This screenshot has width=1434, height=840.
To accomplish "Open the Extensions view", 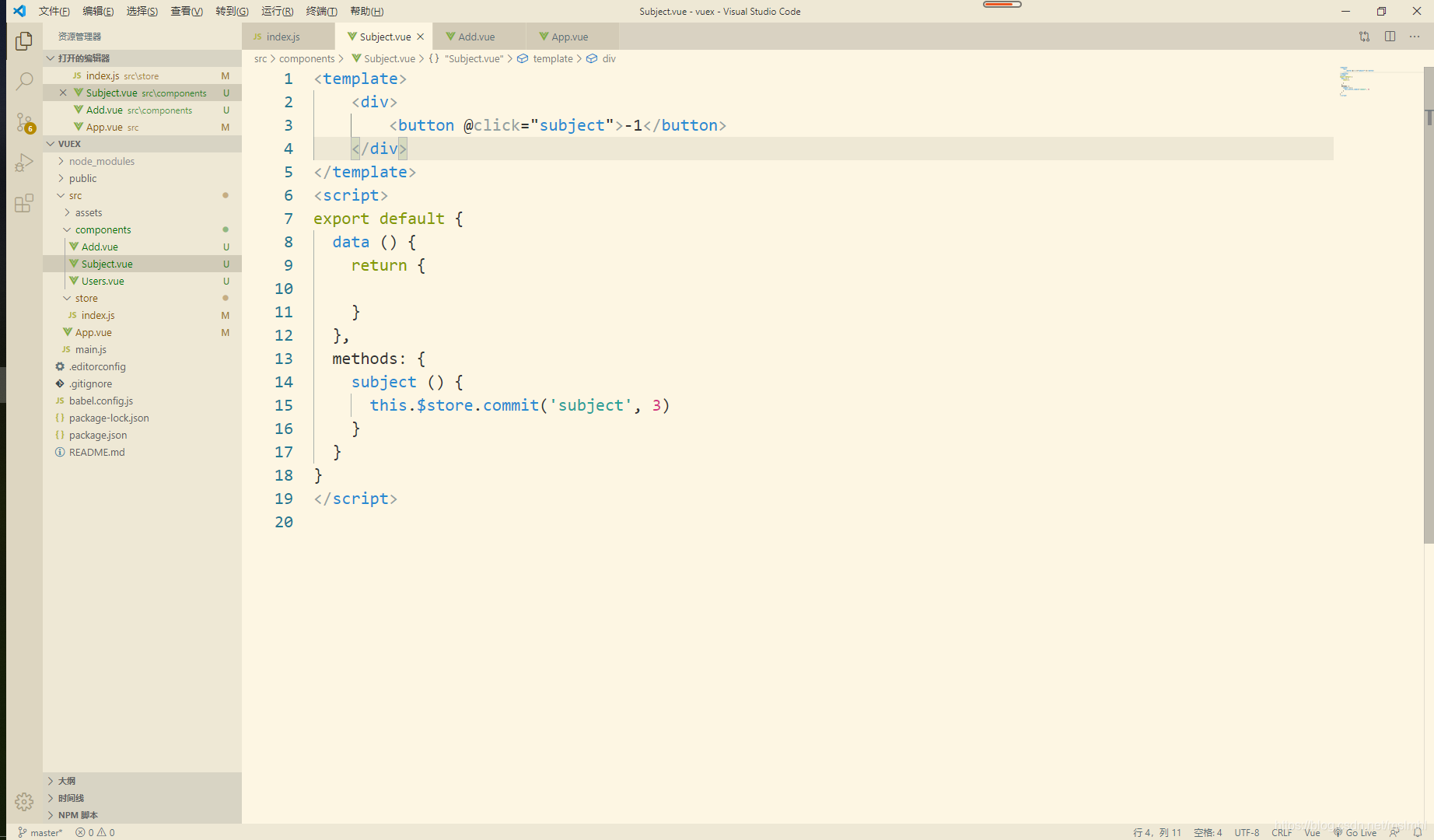I will [x=24, y=203].
